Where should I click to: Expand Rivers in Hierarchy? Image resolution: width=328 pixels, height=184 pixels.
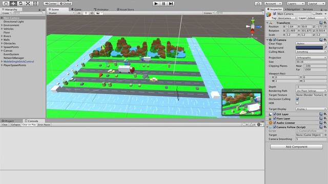tap(2, 36)
